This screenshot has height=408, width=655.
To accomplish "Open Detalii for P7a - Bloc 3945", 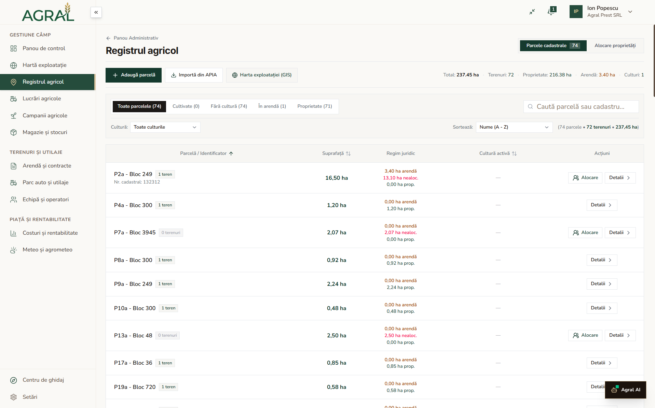I will pyautogui.click(x=620, y=233).
